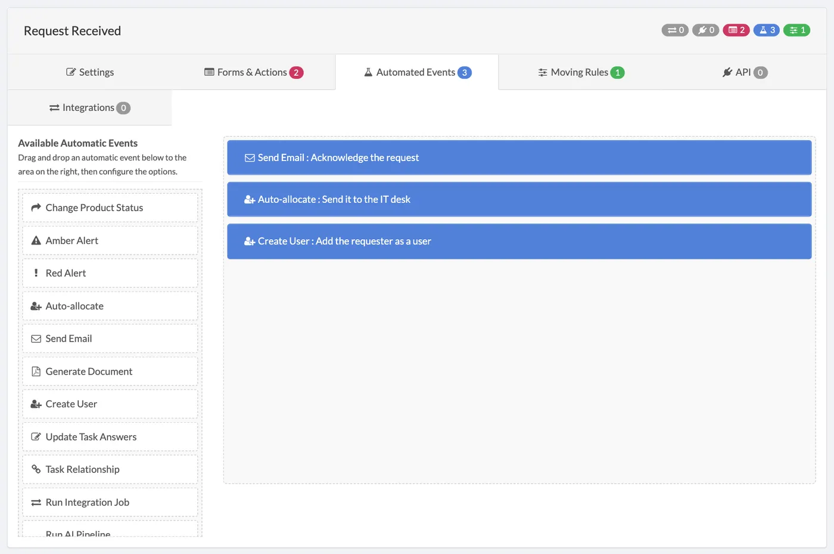Click the Create User icon in the list
Viewport: 834px width, 554px height.
[36, 404]
